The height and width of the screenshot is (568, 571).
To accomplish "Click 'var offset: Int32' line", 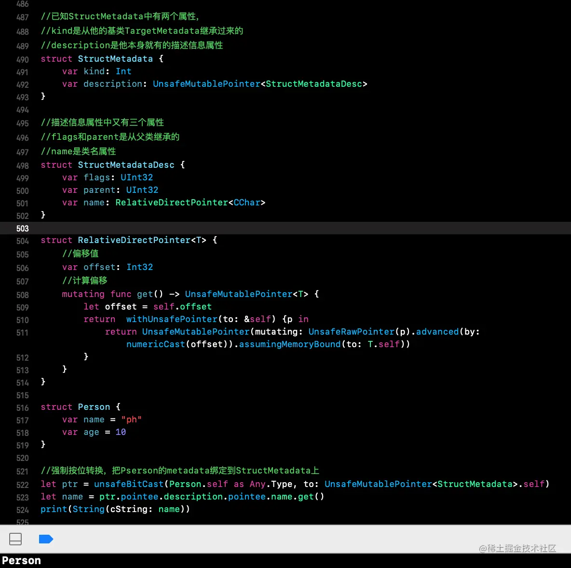I will tap(108, 267).
